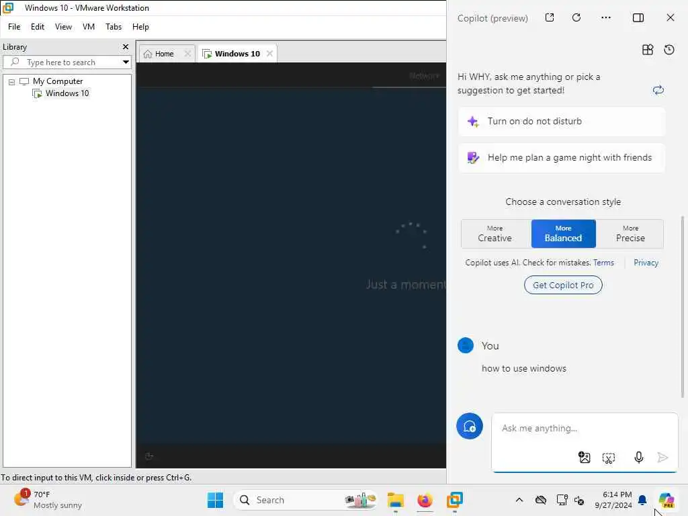Refresh the suggestions in Copilot
Screen dimensions: 688x516
(658, 91)
